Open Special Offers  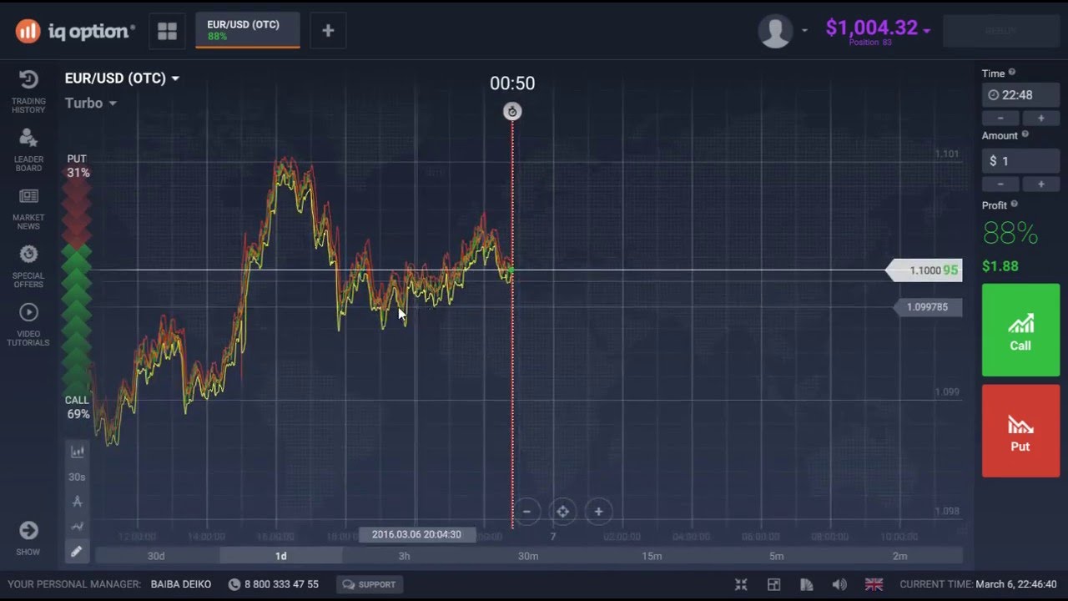click(x=28, y=267)
